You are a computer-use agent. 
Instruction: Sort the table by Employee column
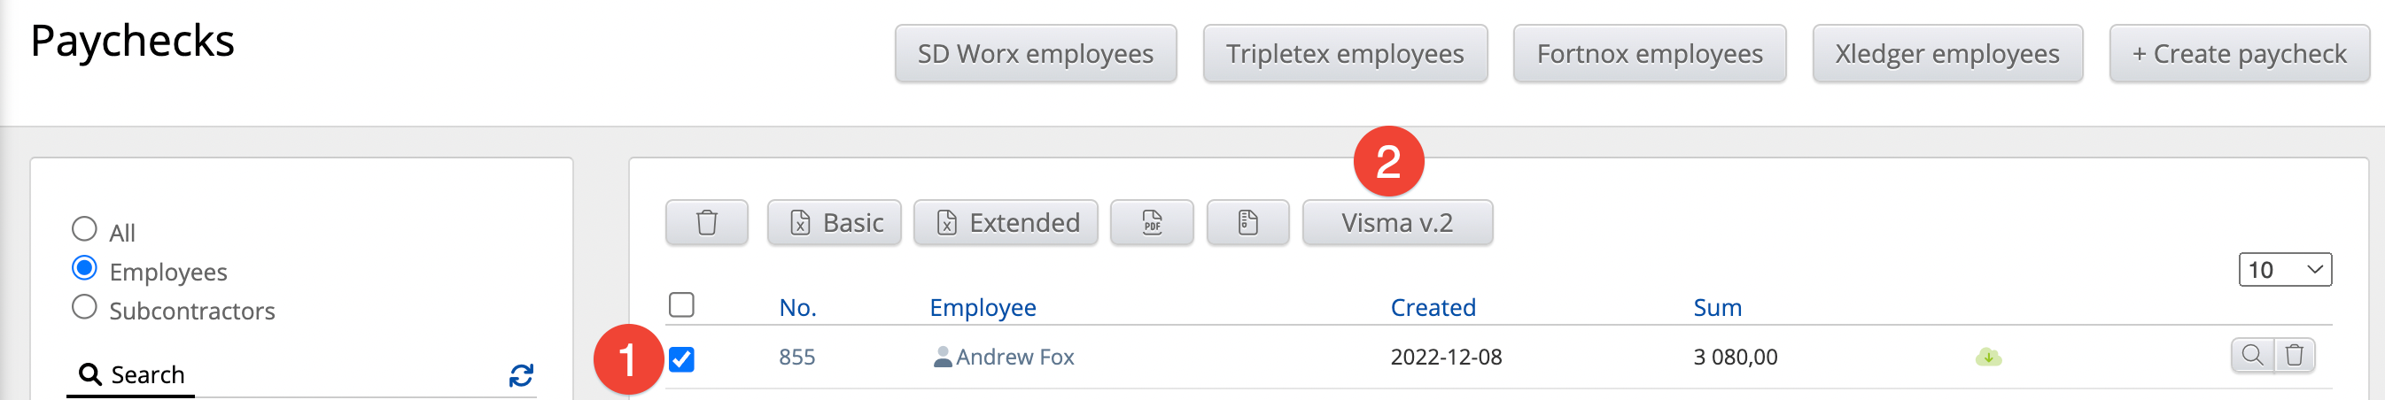coord(983,308)
